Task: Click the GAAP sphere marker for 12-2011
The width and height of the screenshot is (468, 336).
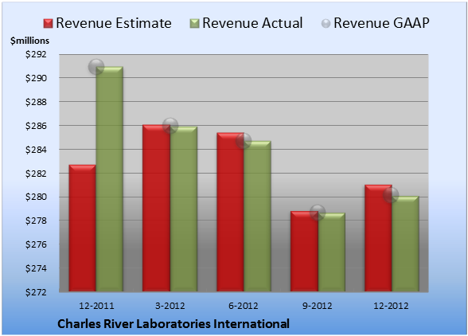Action: coord(96,67)
